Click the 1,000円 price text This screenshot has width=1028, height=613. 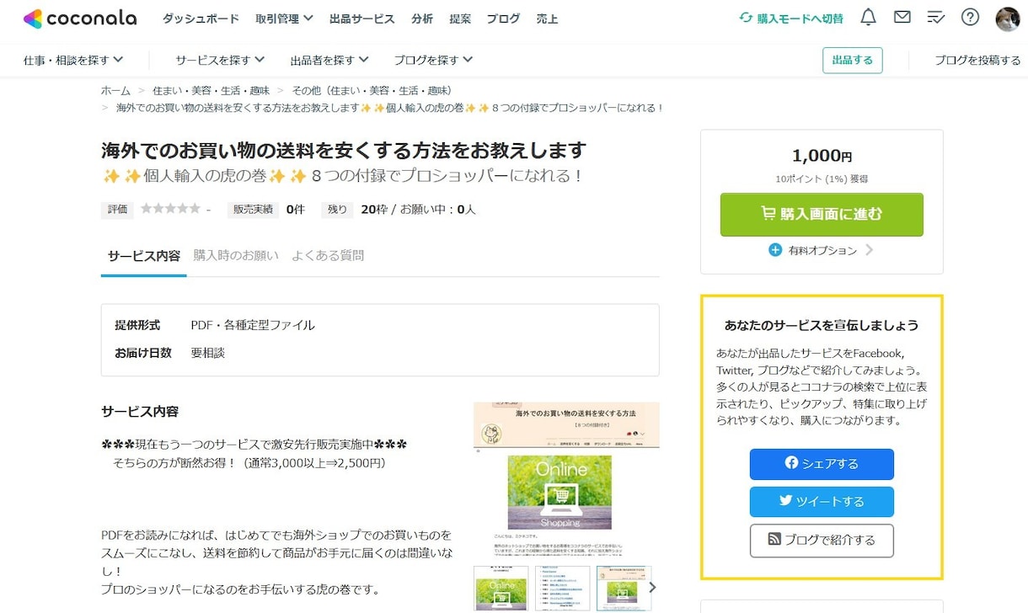click(822, 157)
